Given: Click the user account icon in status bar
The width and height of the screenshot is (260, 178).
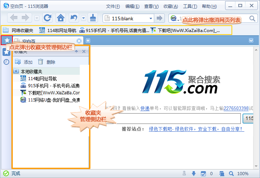Looking at the screenshot, I should coord(184,173).
